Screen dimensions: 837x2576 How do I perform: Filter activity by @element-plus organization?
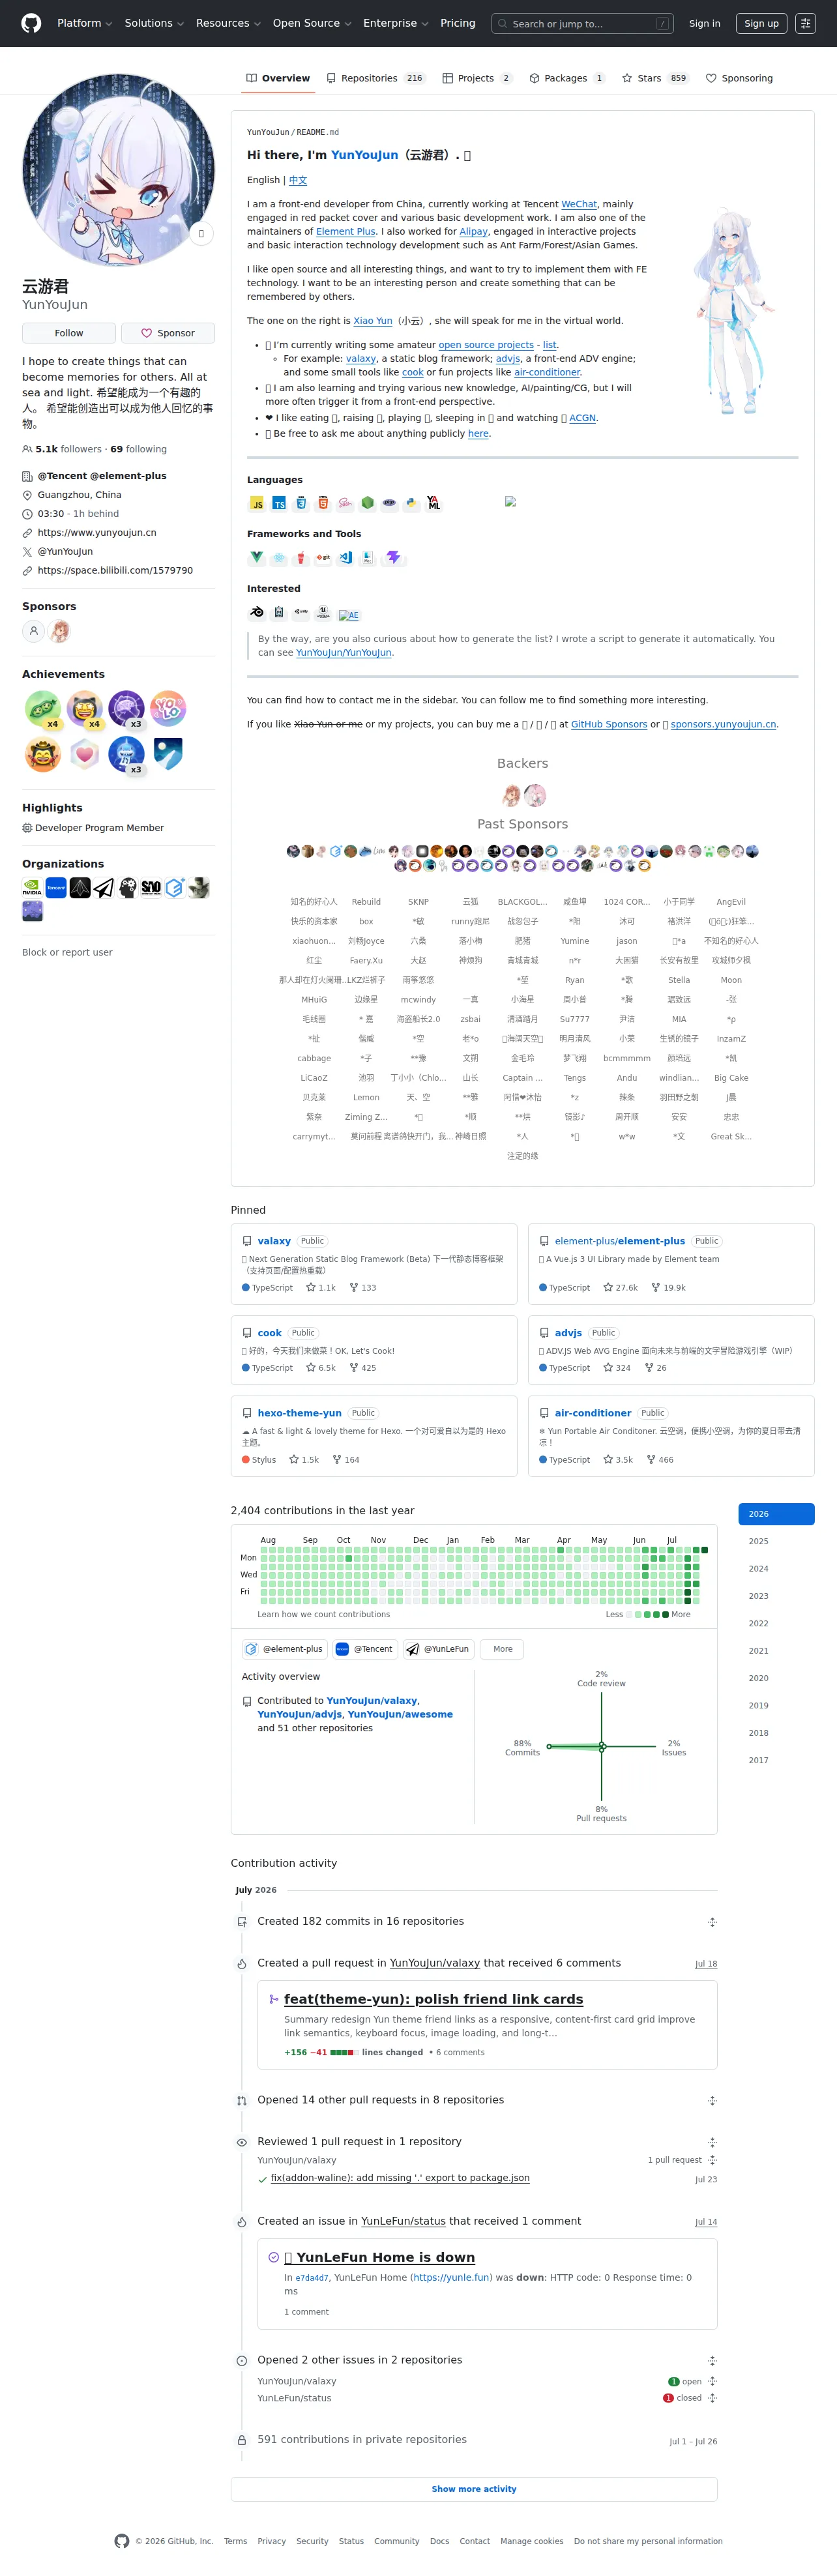[x=285, y=1649]
